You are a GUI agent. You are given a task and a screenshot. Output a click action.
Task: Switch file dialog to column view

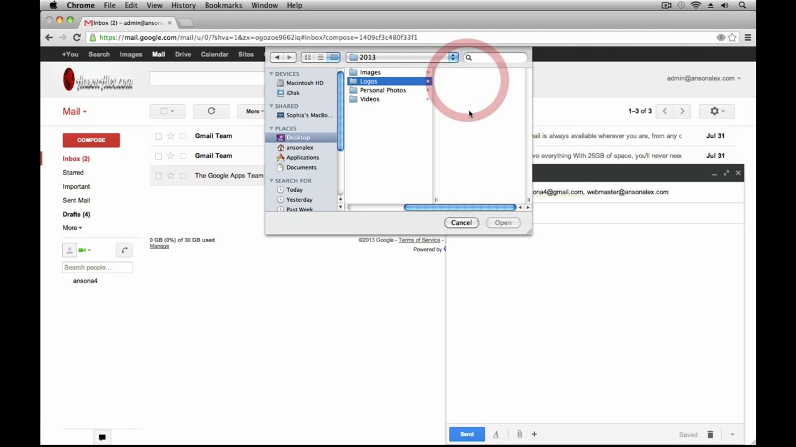point(334,57)
